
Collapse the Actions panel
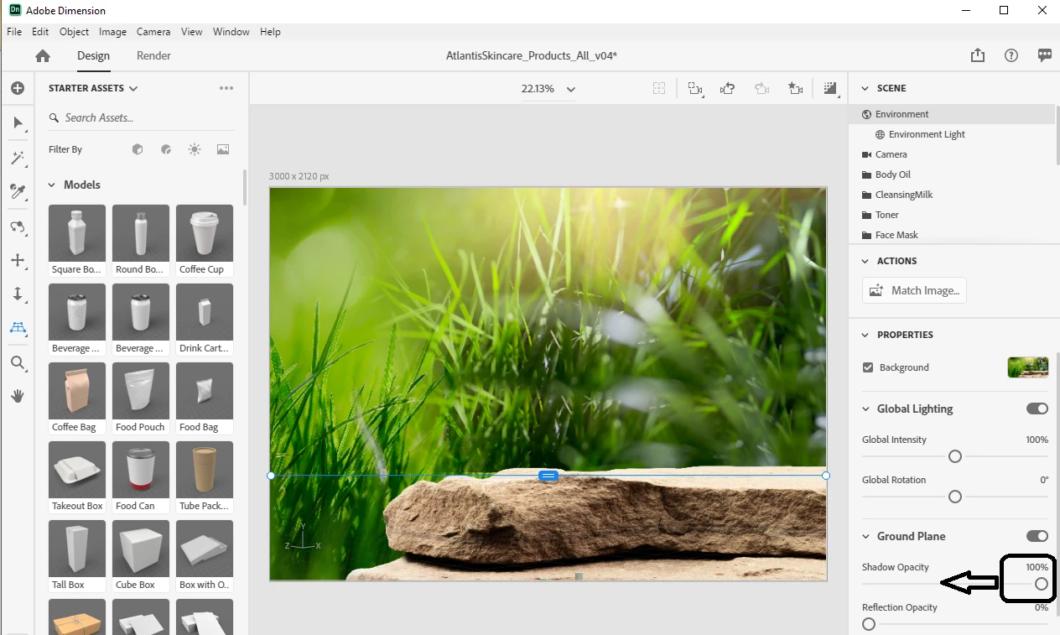coord(865,261)
